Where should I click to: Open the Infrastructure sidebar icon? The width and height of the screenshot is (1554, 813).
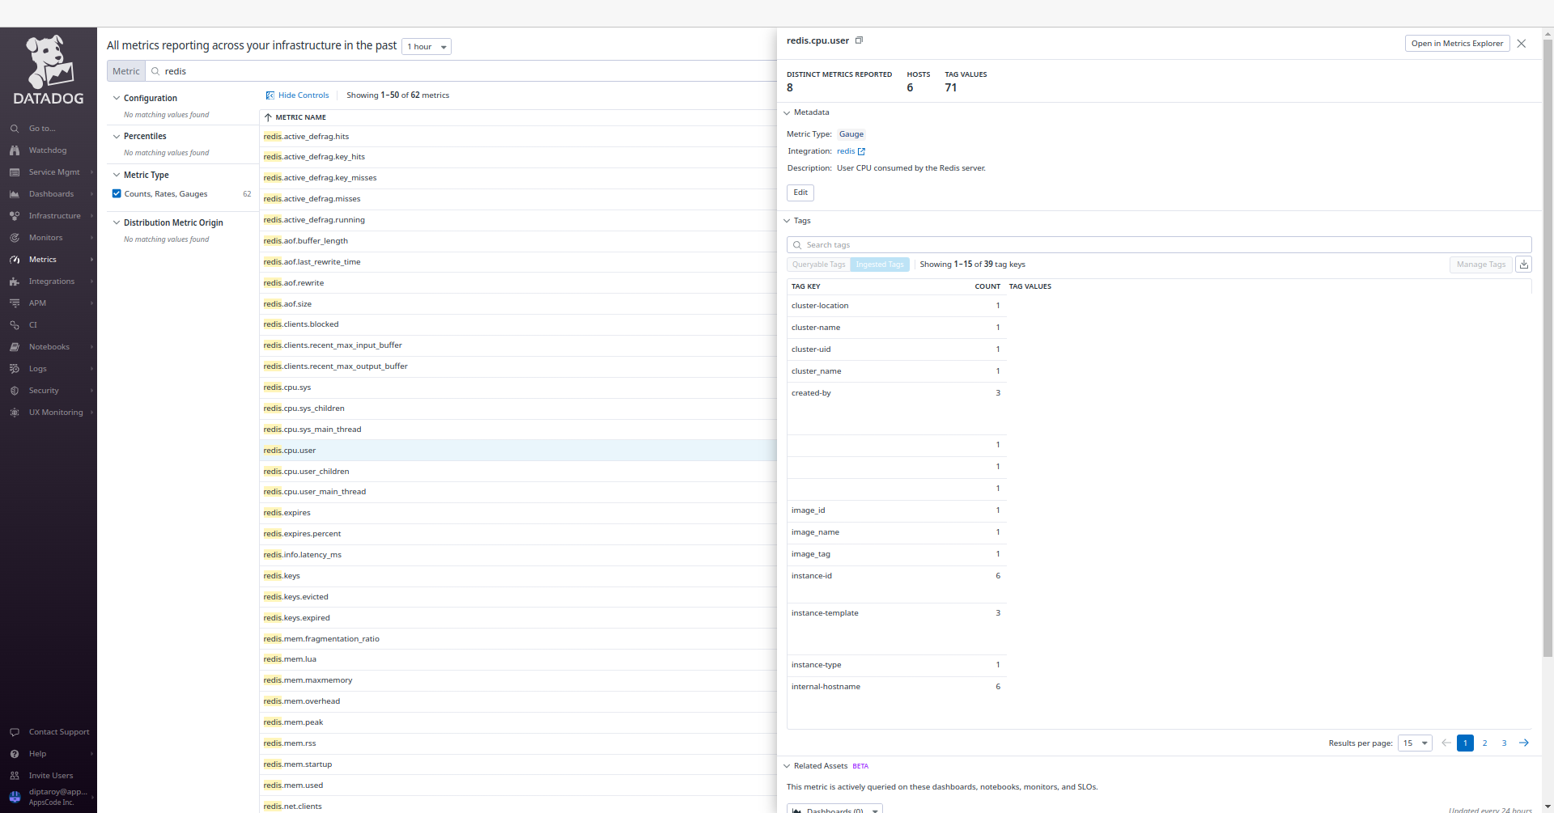pos(15,215)
